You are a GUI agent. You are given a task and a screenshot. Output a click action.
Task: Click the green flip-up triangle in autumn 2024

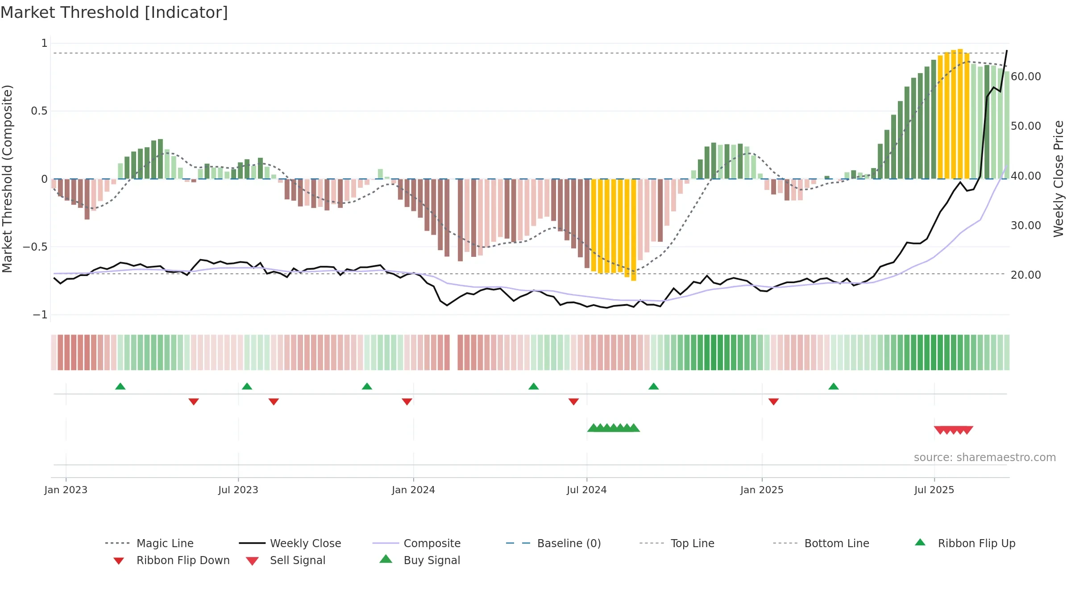[x=654, y=386]
